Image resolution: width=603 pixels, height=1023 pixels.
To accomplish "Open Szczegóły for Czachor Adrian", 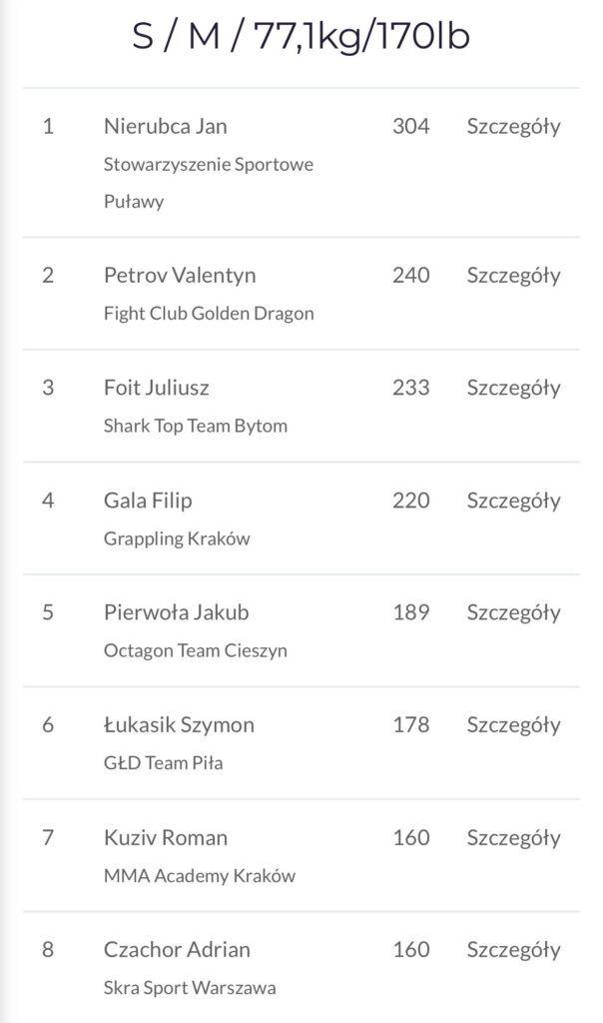I will click(x=513, y=950).
